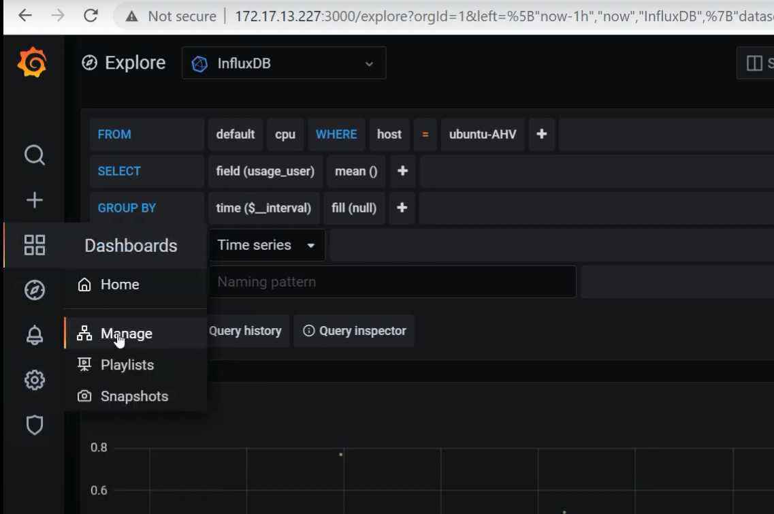Image resolution: width=774 pixels, height=514 pixels.
Task: Open the InfluxDB data source dropdown
Action: click(x=284, y=63)
